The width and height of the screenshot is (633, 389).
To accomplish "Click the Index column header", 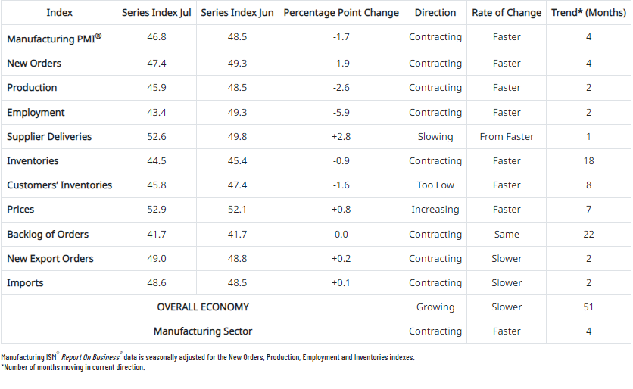I will coord(60,12).
